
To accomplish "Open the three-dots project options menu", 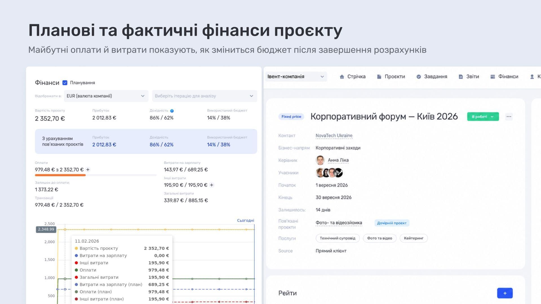I will coord(509,117).
